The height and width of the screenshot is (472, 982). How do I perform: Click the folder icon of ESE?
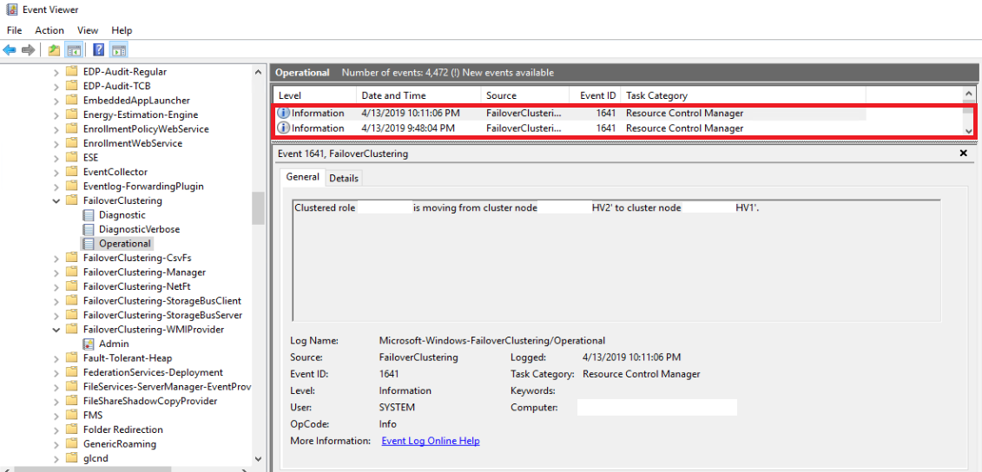click(x=72, y=157)
